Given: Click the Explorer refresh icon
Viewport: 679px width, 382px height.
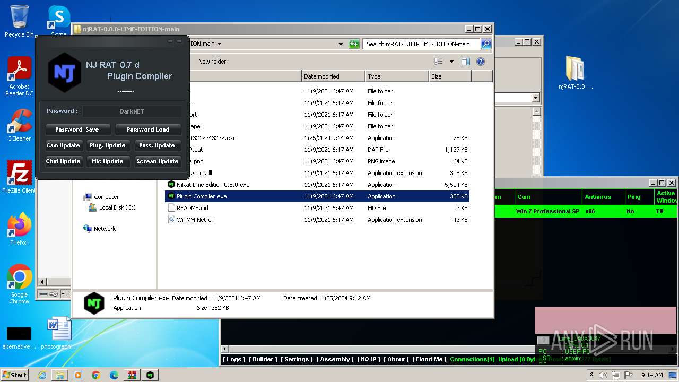Looking at the screenshot, I should coord(354,44).
